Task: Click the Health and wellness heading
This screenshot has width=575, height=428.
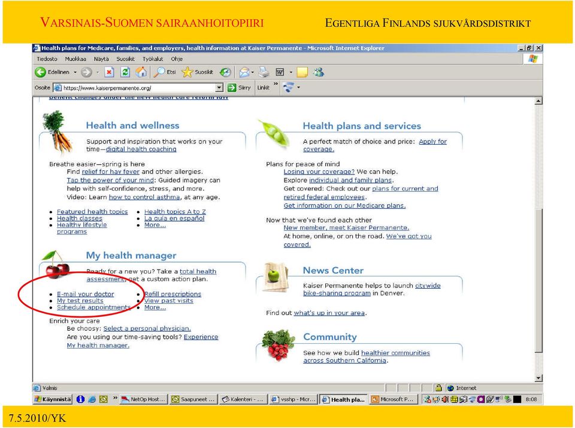Action: [132, 125]
